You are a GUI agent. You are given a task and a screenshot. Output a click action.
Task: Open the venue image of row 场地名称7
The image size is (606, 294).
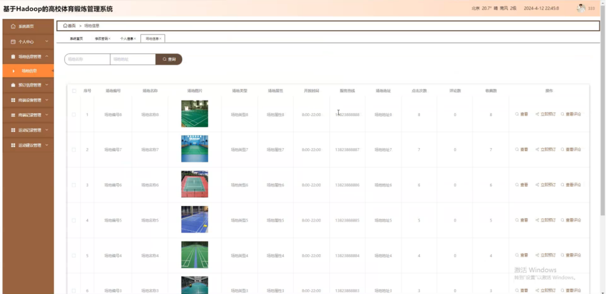[x=195, y=149]
